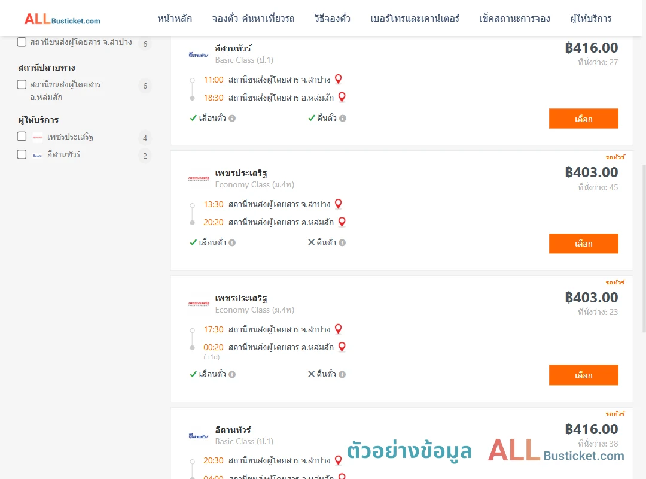The height and width of the screenshot is (479, 646).
Task: Open map pin for 00:20 หล่มสัก arrival
Action: 342,347
